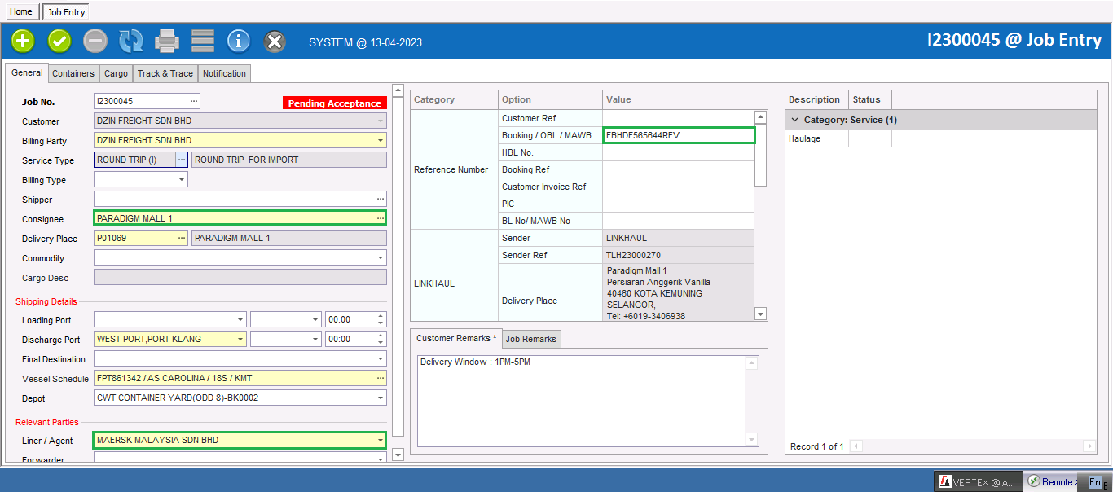Increase Loading Port time with up arrow

pyautogui.click(x=381, y=316)
